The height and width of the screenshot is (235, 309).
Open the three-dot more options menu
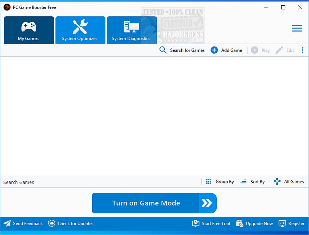point(303,50)
